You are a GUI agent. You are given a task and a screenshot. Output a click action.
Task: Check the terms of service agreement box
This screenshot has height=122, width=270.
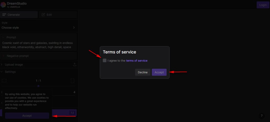105,60
